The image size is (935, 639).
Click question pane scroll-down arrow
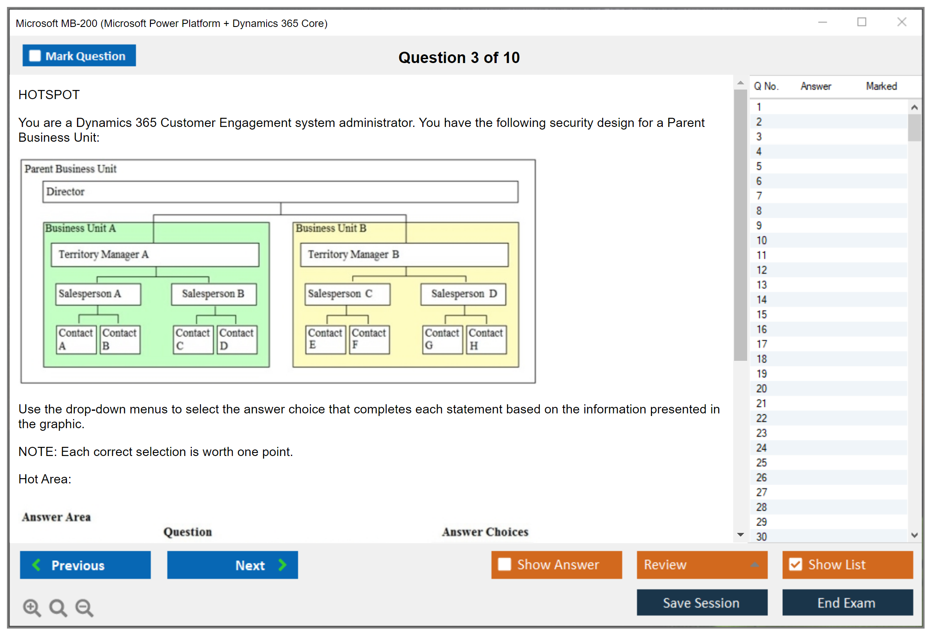740,535
